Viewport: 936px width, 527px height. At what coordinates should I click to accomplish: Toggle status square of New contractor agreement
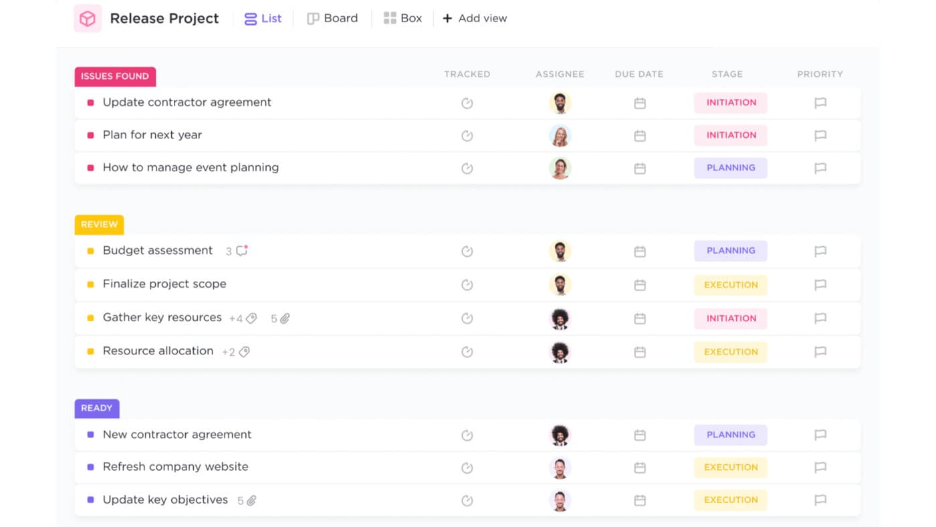pos(91,435)
